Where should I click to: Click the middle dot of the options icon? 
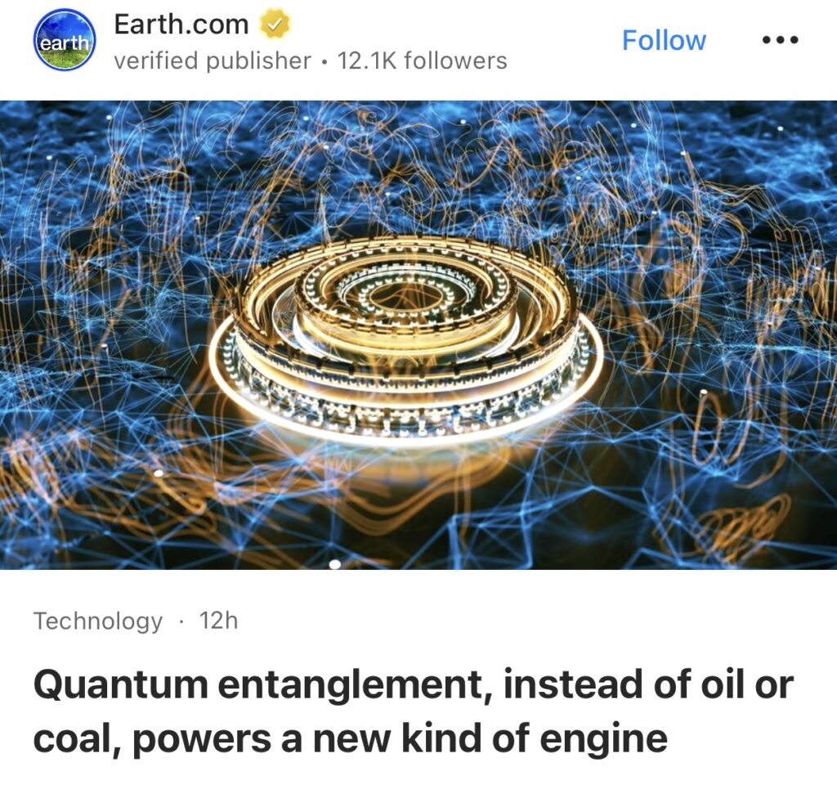tap(780, 39)
